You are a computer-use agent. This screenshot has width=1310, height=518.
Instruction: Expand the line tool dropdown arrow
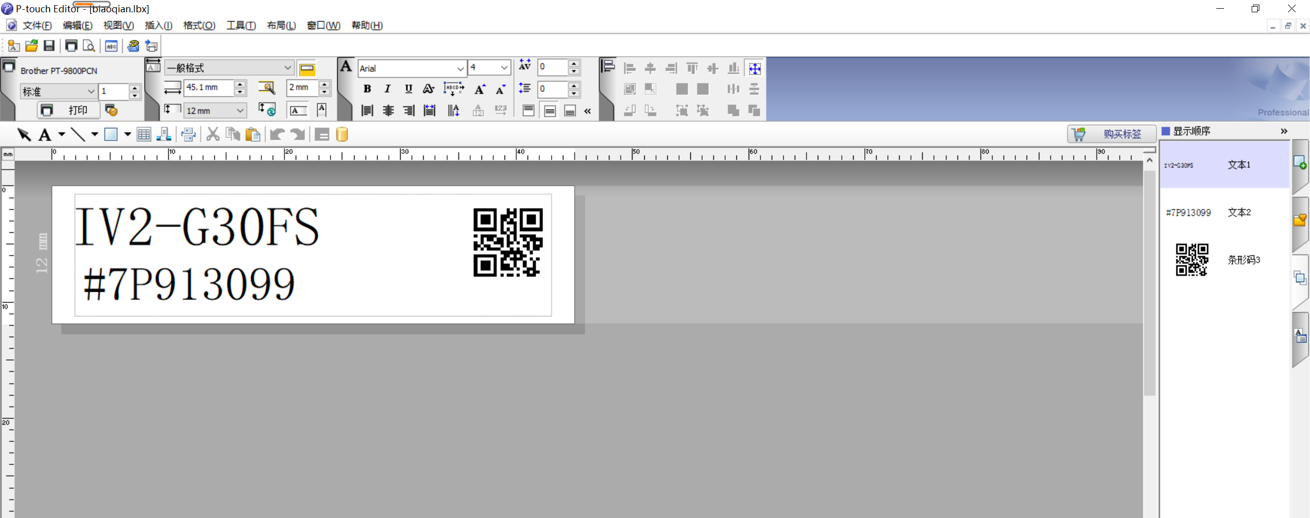(95, 135)
